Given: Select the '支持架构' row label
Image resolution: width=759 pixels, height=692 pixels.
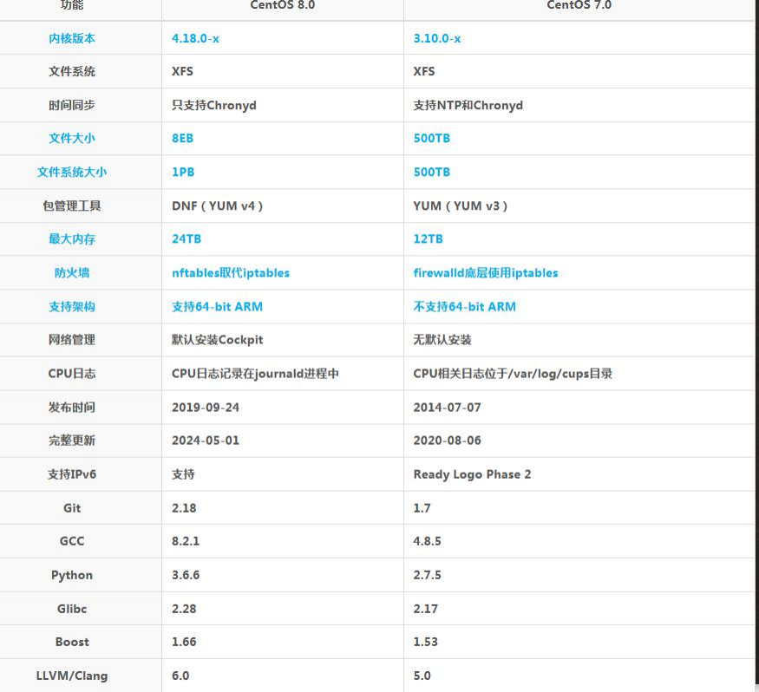Looking at the screenshot, I should click(72, 306).
